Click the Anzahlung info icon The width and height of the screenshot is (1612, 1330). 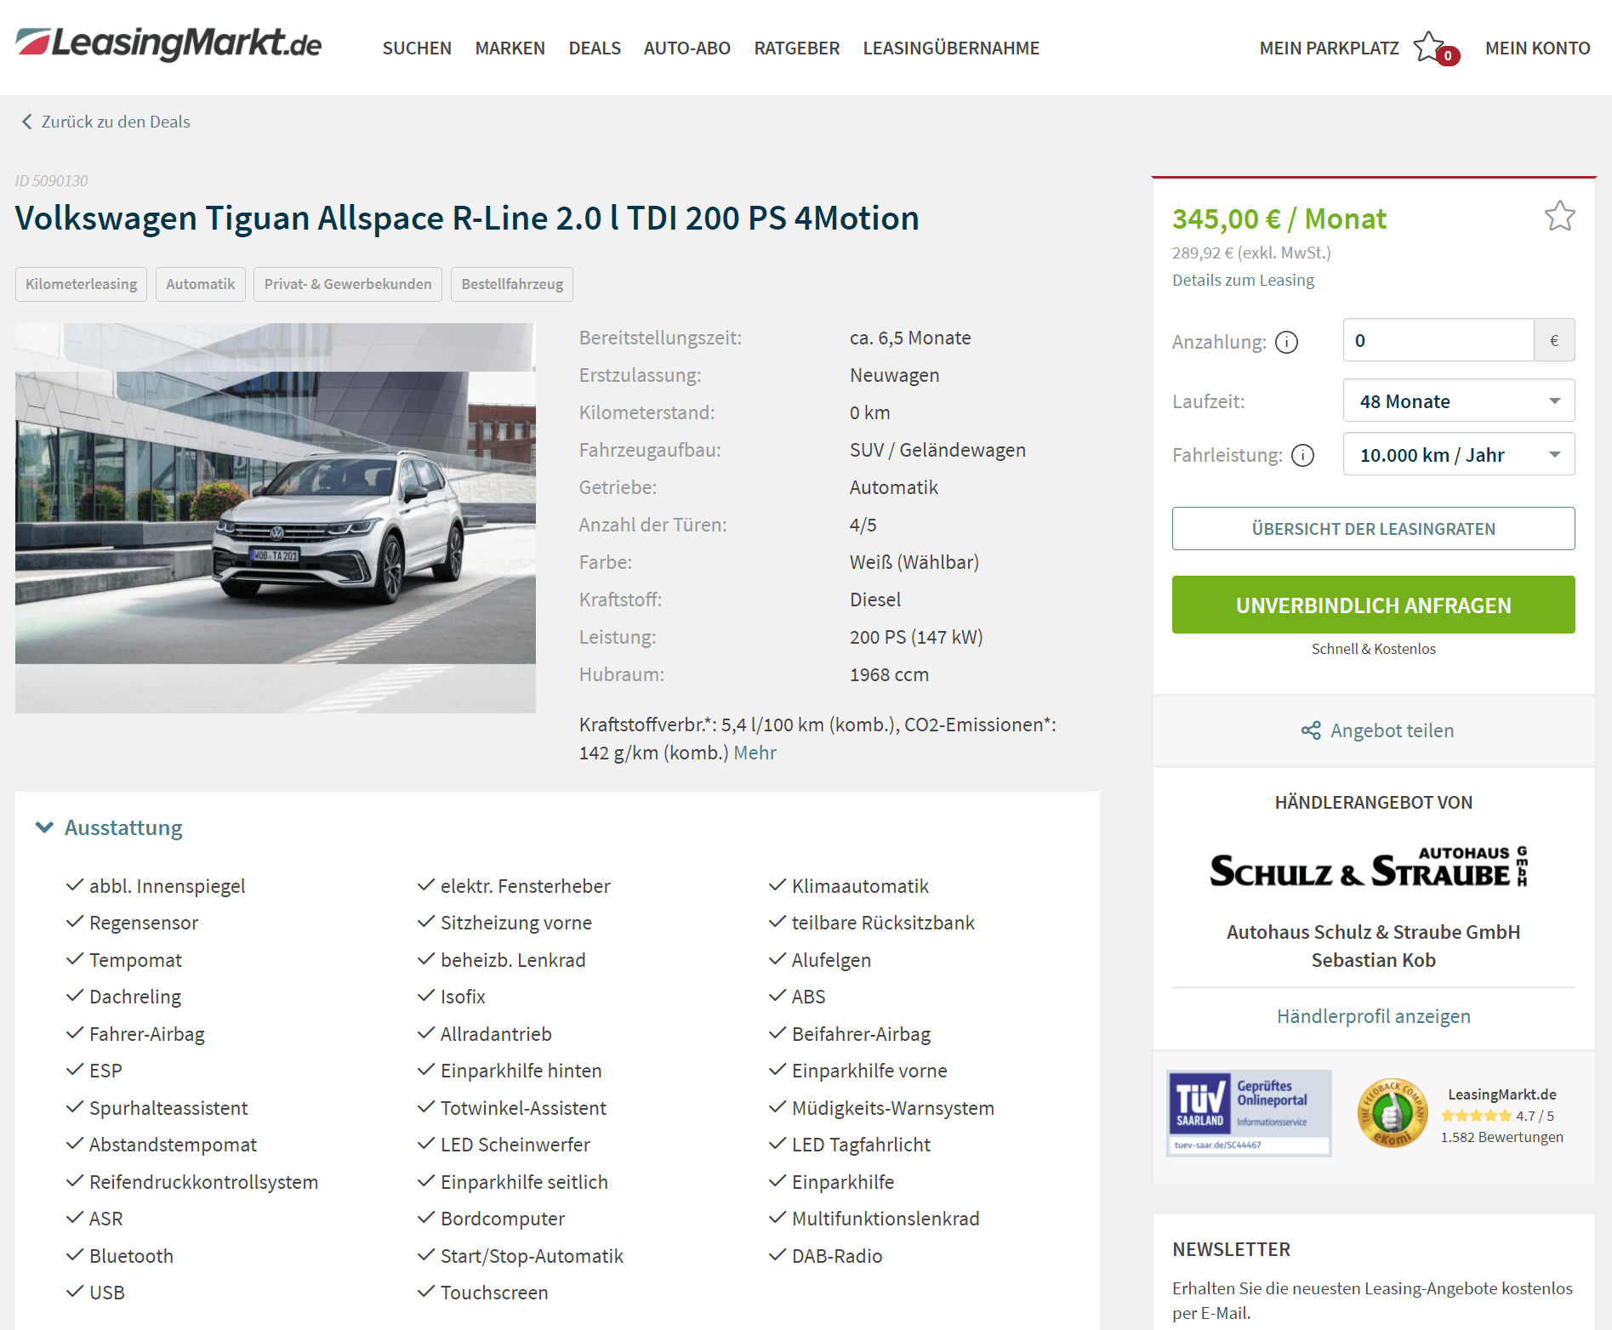[1286, 342]
